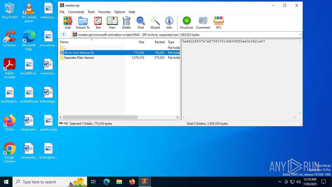Click the Windows Start button

click(x=6, y=182)
